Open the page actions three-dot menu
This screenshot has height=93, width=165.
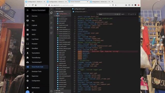[110, 5]
